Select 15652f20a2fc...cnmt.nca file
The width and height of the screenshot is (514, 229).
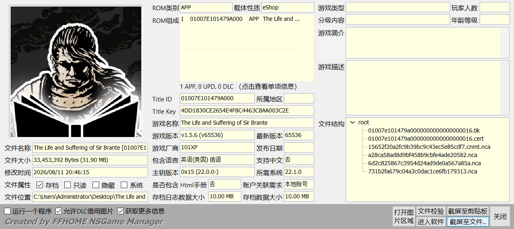pos(429,147)
